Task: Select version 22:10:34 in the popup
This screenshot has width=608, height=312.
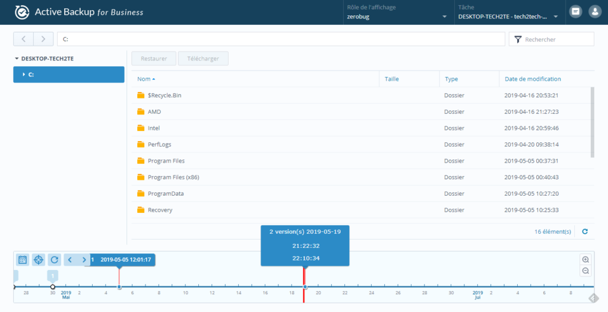Action: point(306,258)
